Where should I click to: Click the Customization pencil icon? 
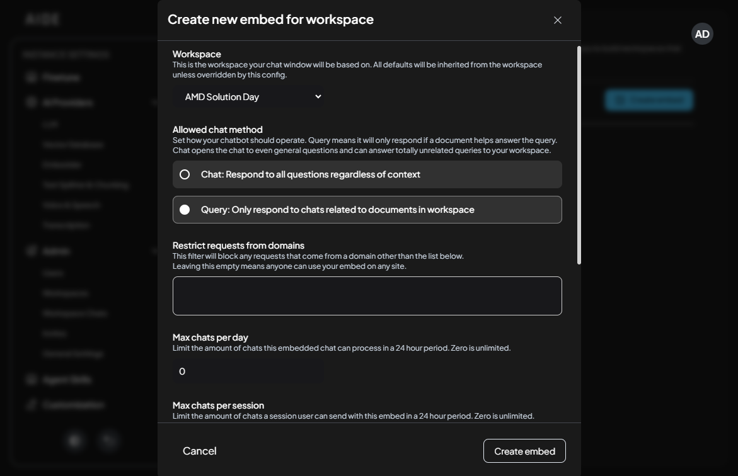click(x=32, y=404)
